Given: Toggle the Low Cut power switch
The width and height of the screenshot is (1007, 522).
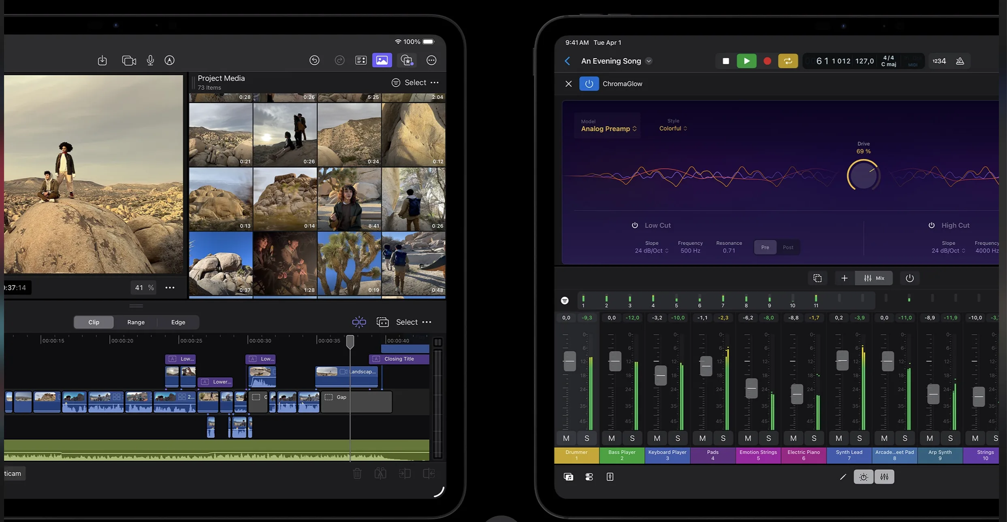Looking at the screenshot, I should click(x=634, y=225).
